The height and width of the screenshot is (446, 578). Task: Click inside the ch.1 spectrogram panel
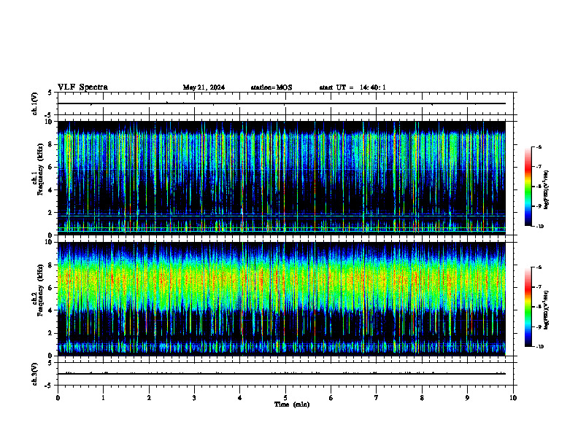[281, 178]
